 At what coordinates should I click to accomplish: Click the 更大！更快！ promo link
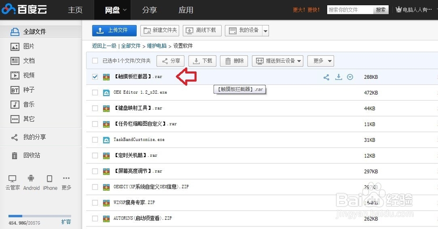[306, 10]
